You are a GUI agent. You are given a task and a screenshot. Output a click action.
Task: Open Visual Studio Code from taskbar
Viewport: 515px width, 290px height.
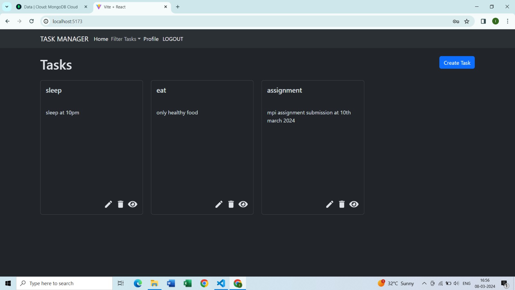pos(221,283)
